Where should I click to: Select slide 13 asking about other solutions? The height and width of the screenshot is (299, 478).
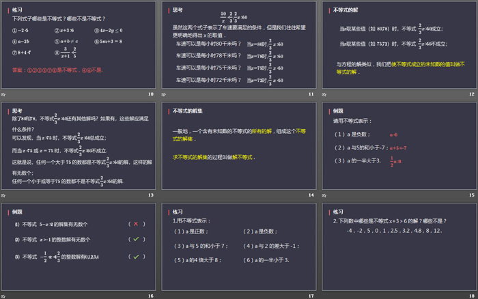click(79, 146)
